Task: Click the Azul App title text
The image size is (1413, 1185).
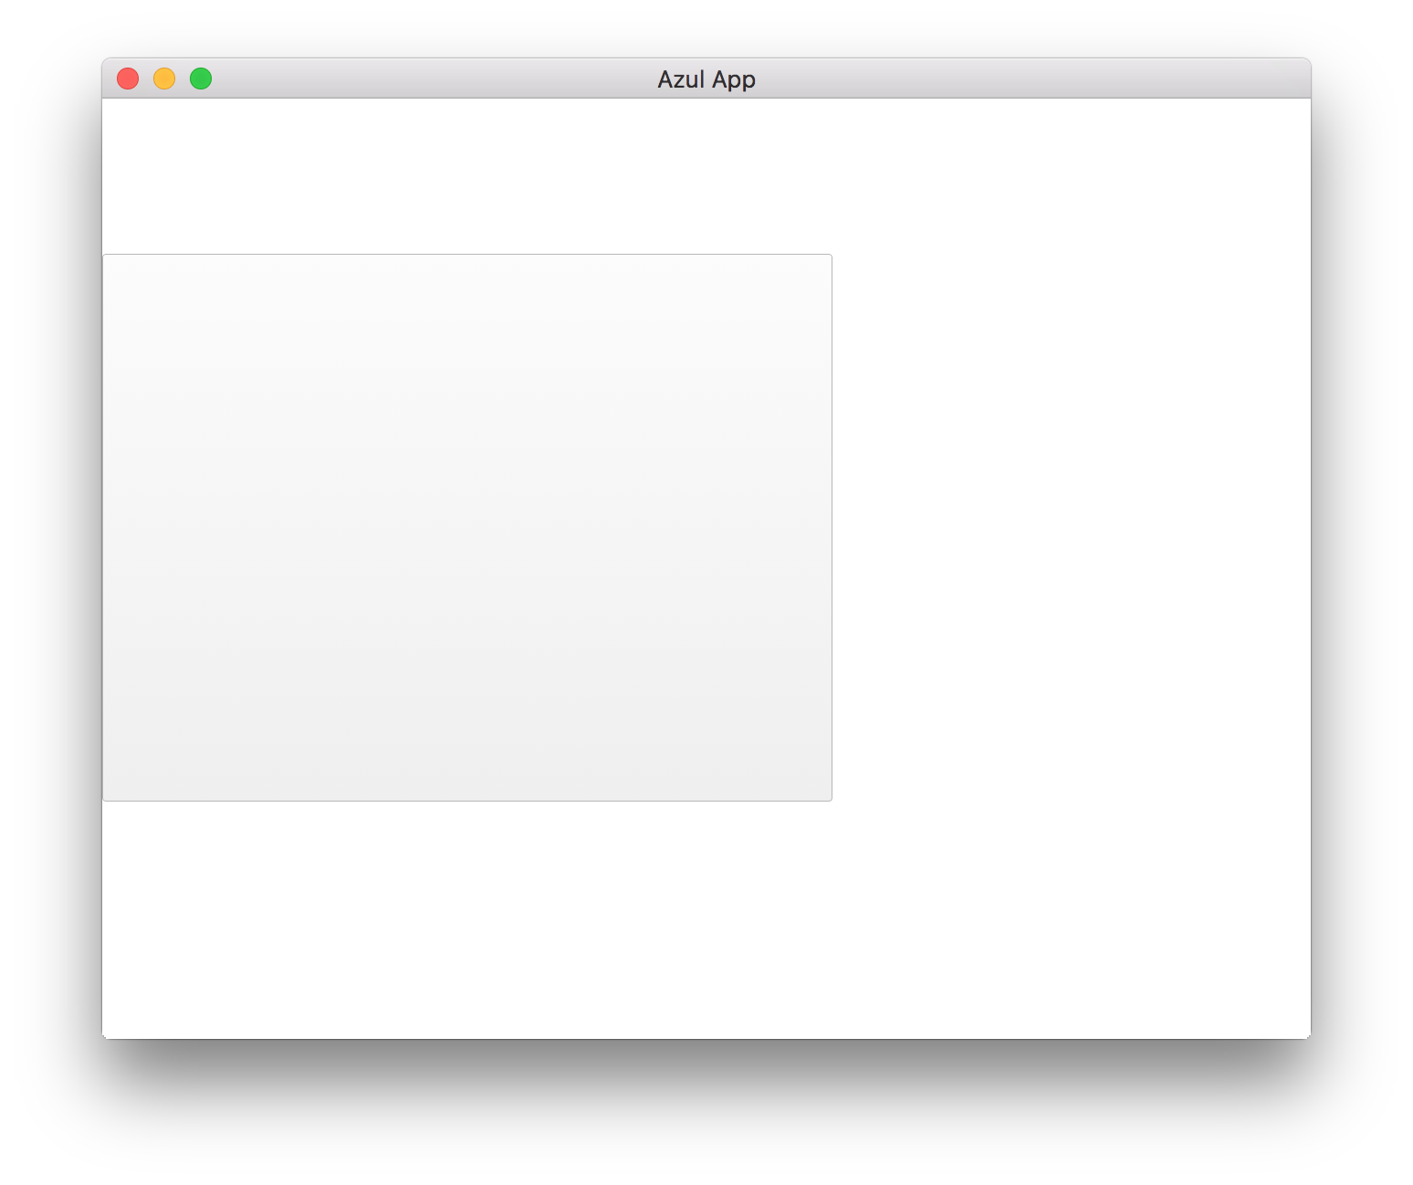Action: click(x=706, y=79)
